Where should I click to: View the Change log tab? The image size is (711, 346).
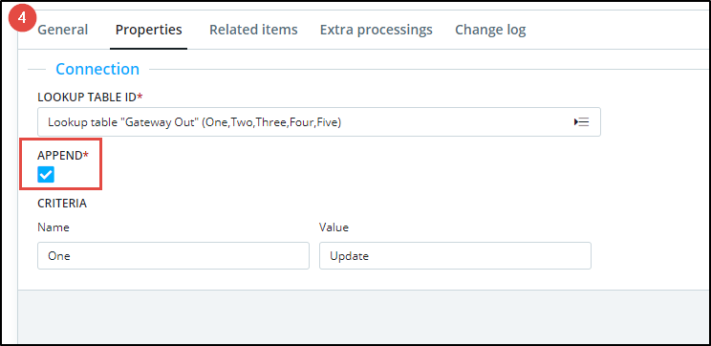pos(490,30)
